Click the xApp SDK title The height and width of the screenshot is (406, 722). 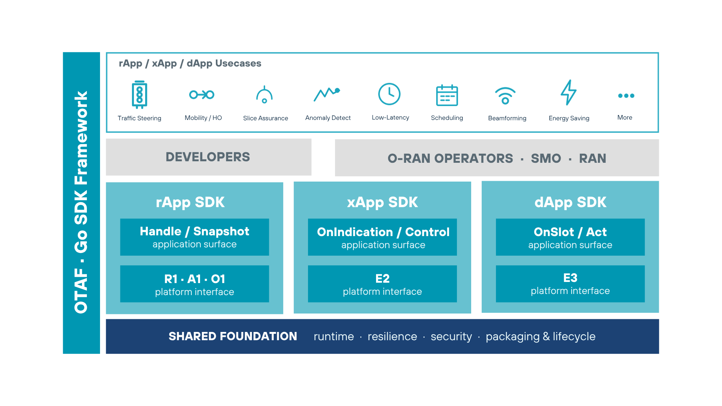click(382, 203)
